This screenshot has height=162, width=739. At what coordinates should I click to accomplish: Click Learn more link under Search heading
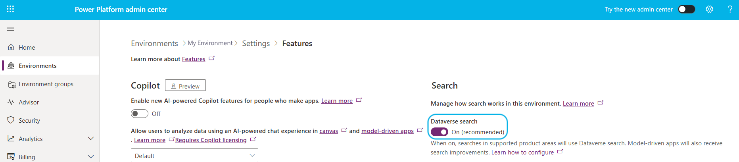point(578,104)
